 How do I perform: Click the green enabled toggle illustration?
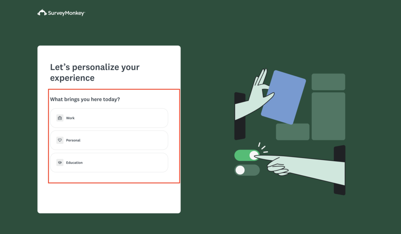(247, 155)
